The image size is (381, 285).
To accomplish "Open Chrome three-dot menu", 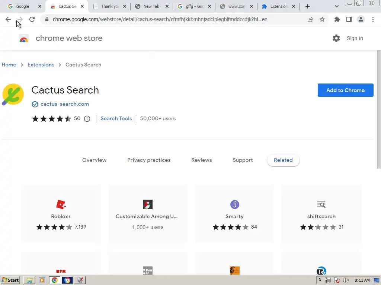I will coord(373,19).
